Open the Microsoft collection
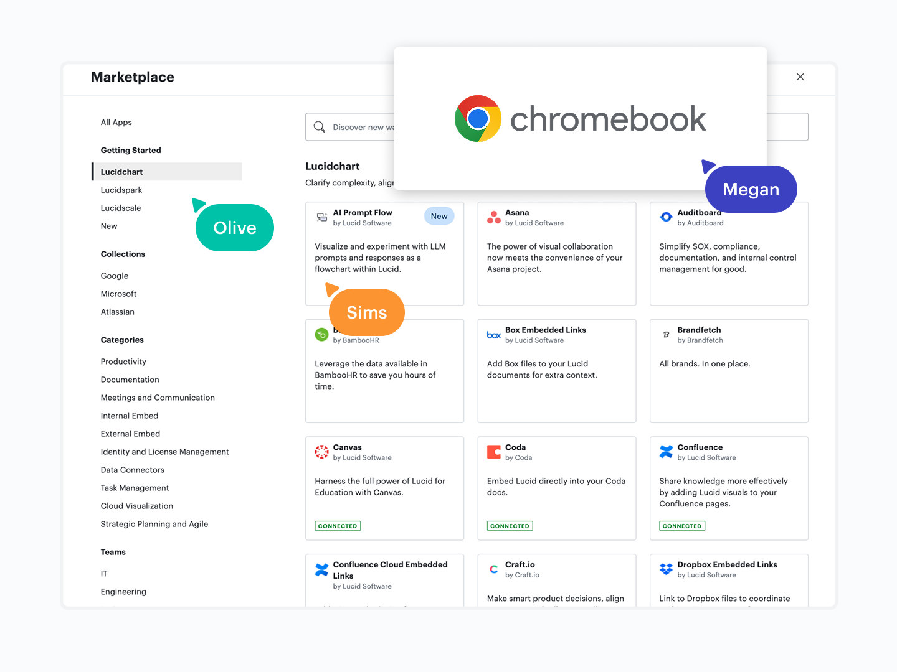Image resolution: width=897 pixels, height=672 pixels. pos(118,294)
